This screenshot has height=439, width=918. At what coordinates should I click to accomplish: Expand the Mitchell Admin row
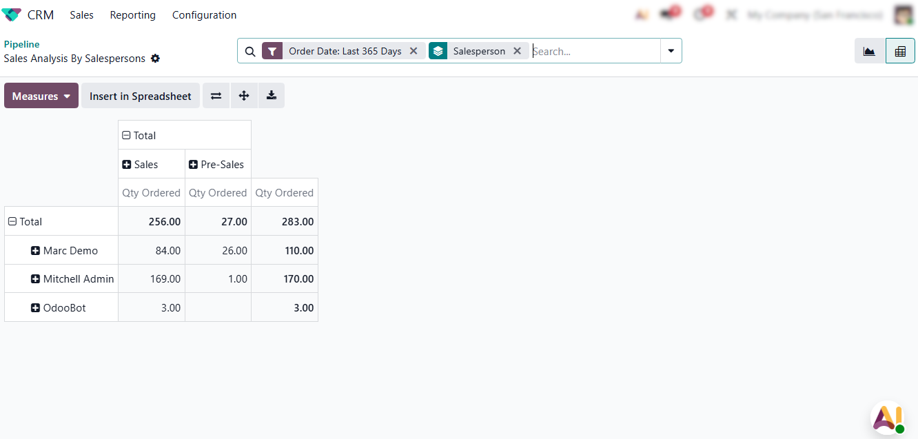[x=36, y=279]
